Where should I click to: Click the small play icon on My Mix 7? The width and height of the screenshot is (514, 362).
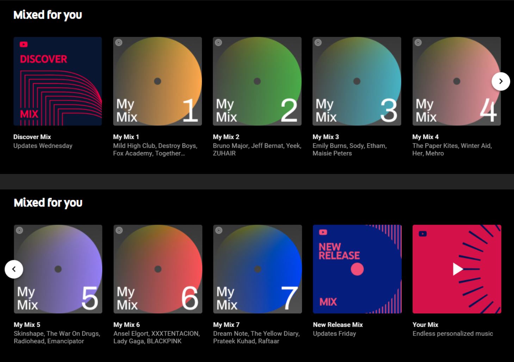[x=219, y=230]
